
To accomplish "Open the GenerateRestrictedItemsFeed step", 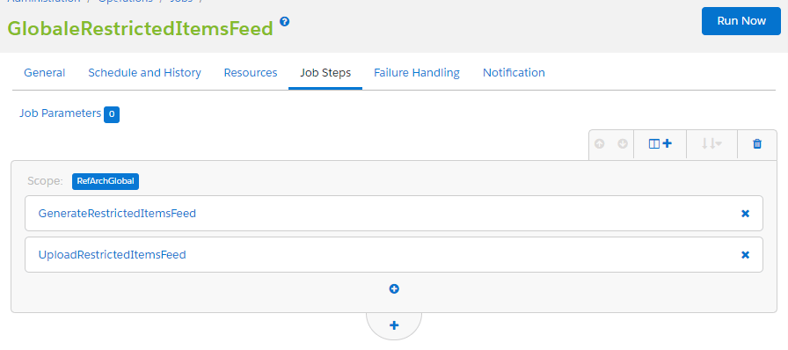I will pos(117,213).
